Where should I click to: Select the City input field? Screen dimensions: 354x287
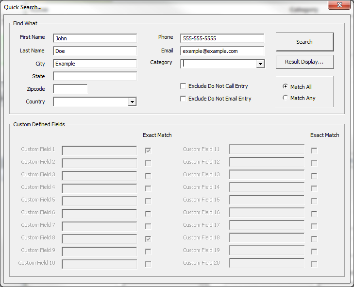coord(95,64)
